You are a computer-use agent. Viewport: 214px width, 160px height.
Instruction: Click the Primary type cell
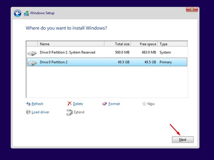(x=166, y=62)
